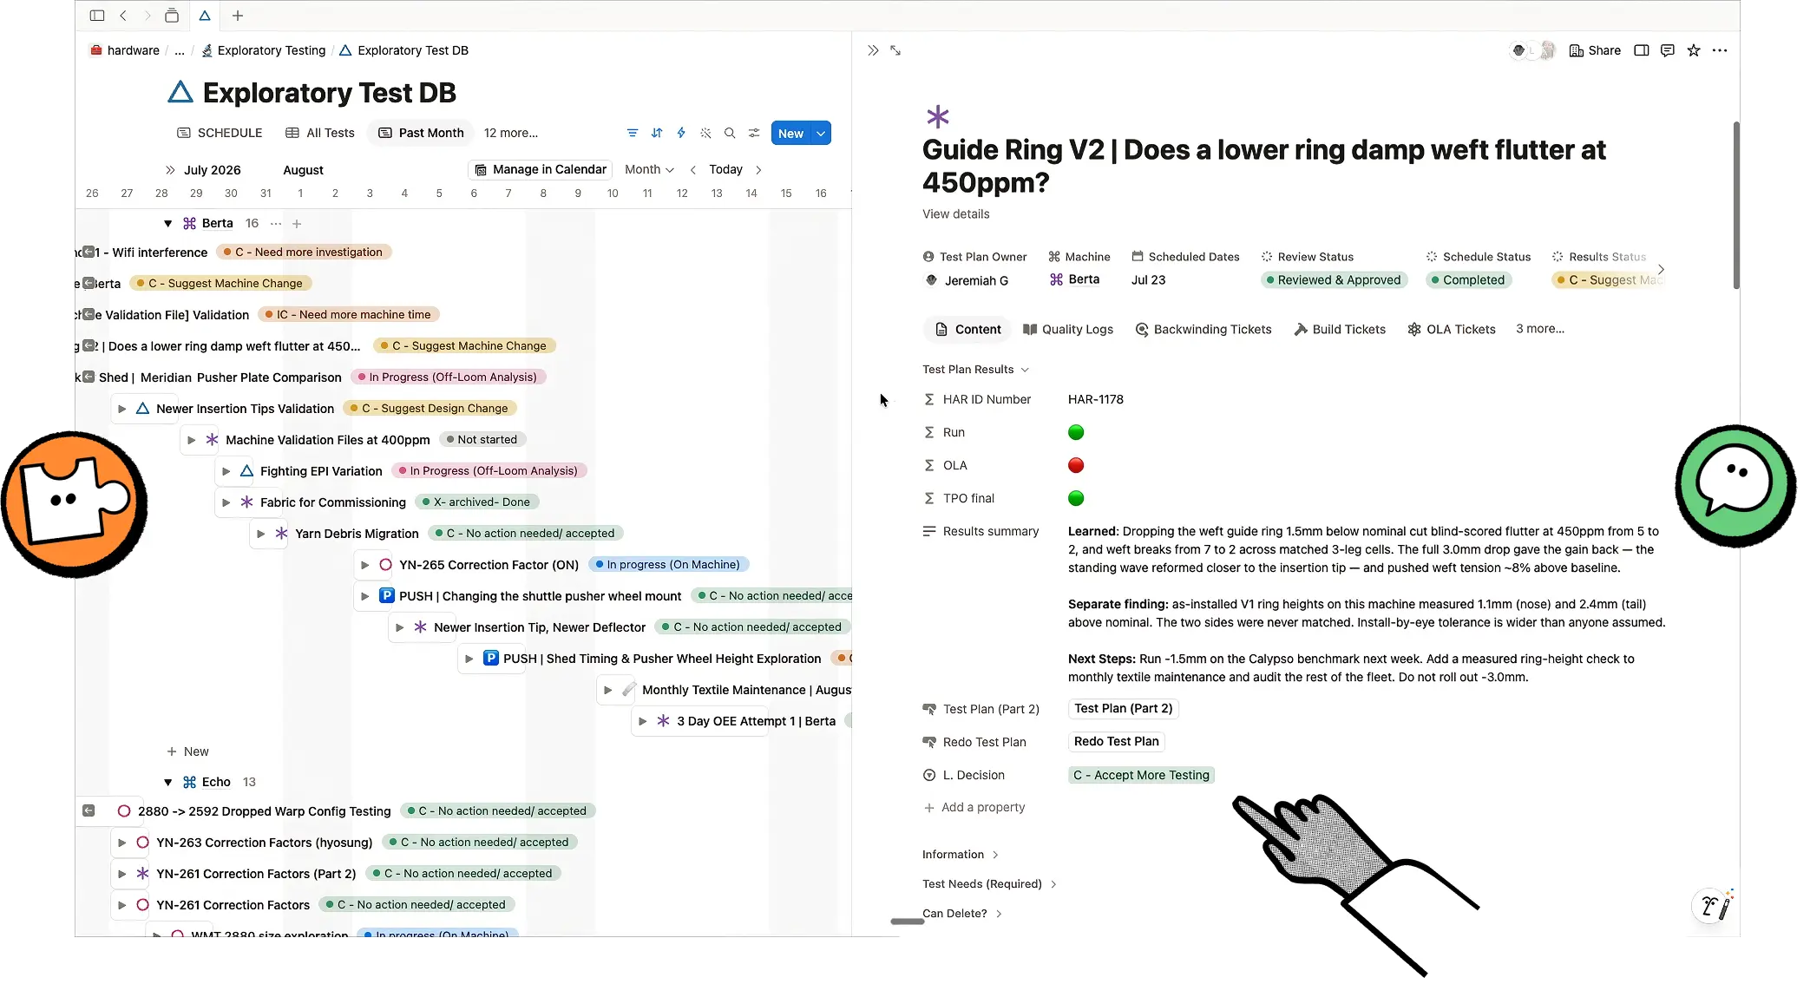
Task: Click View details link under title
Action: [955, 213]
